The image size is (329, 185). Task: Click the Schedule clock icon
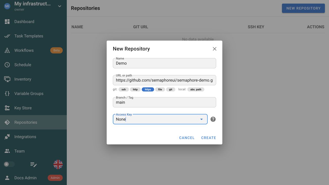pyautogui.click(x=7, y=65)
